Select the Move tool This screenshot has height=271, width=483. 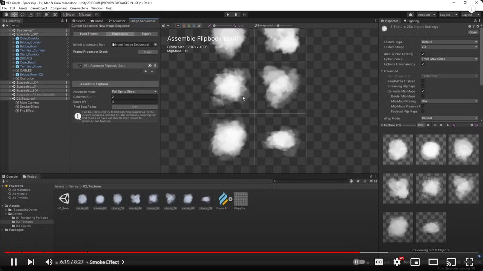pyautogui.click(x=14, y=15)
